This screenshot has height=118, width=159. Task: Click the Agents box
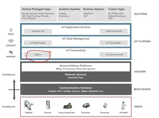pos(38,55)
